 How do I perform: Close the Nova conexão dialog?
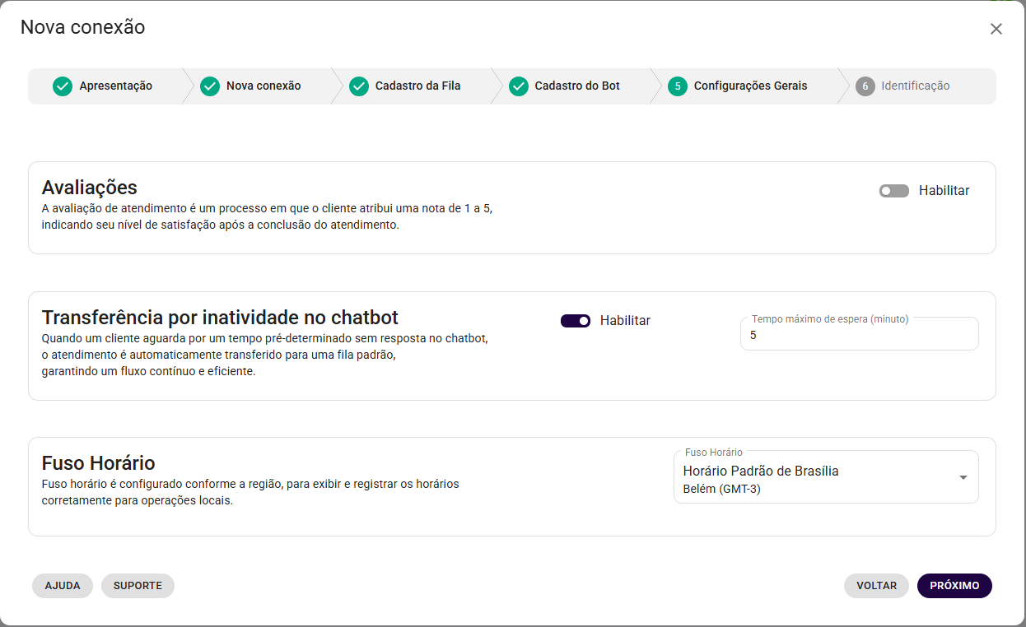[x=996, y=29]
